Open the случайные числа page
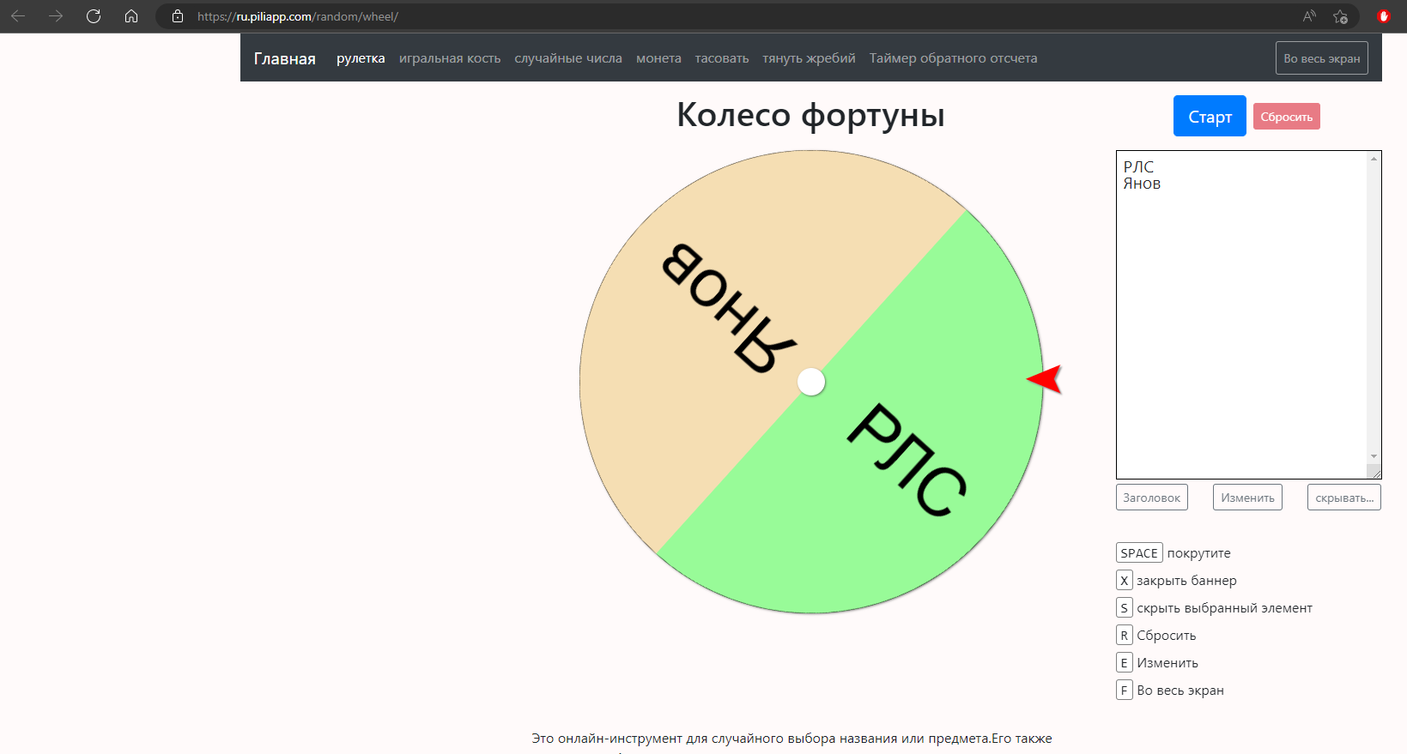The image size is (1407, 754). [x=568, y=58]
